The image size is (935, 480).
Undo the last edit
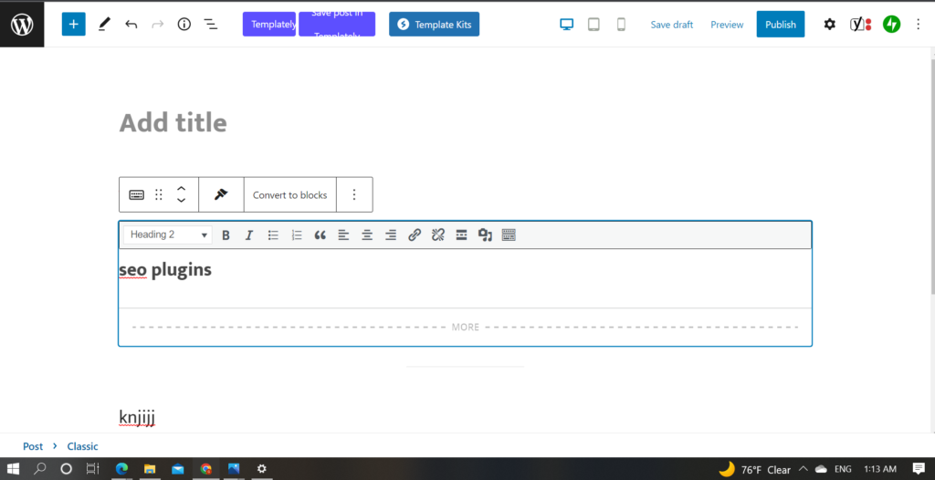[x=131, y=25]
